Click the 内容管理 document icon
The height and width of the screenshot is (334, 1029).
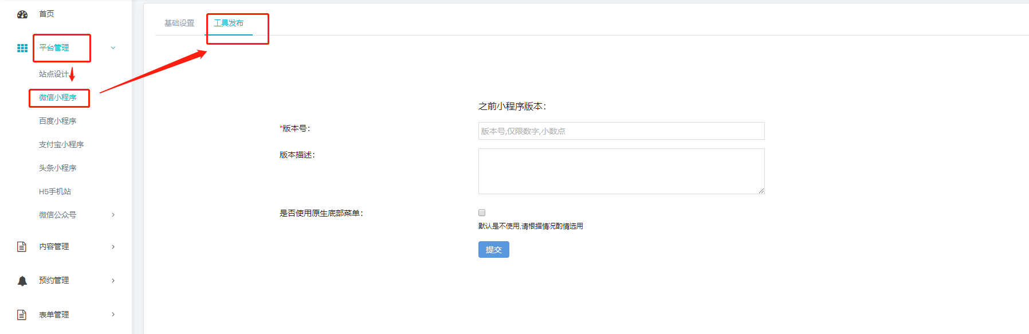(22, 247)
